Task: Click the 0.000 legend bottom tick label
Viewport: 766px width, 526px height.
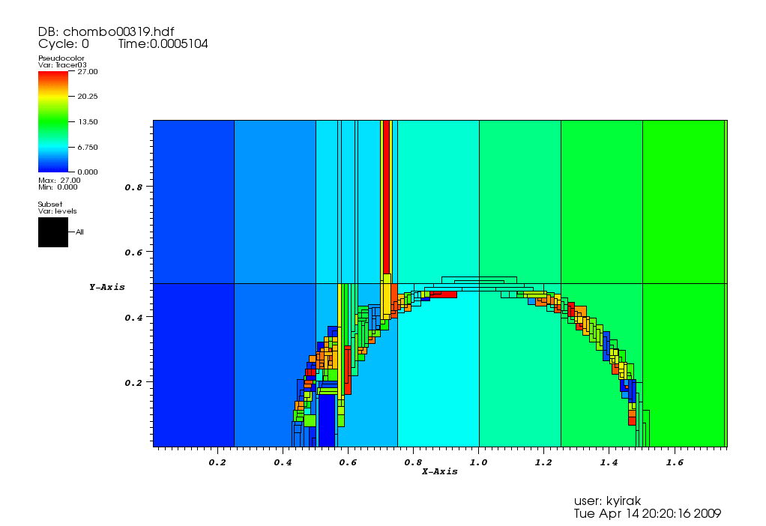Action: pyautogui.click(x=88, y=172)
